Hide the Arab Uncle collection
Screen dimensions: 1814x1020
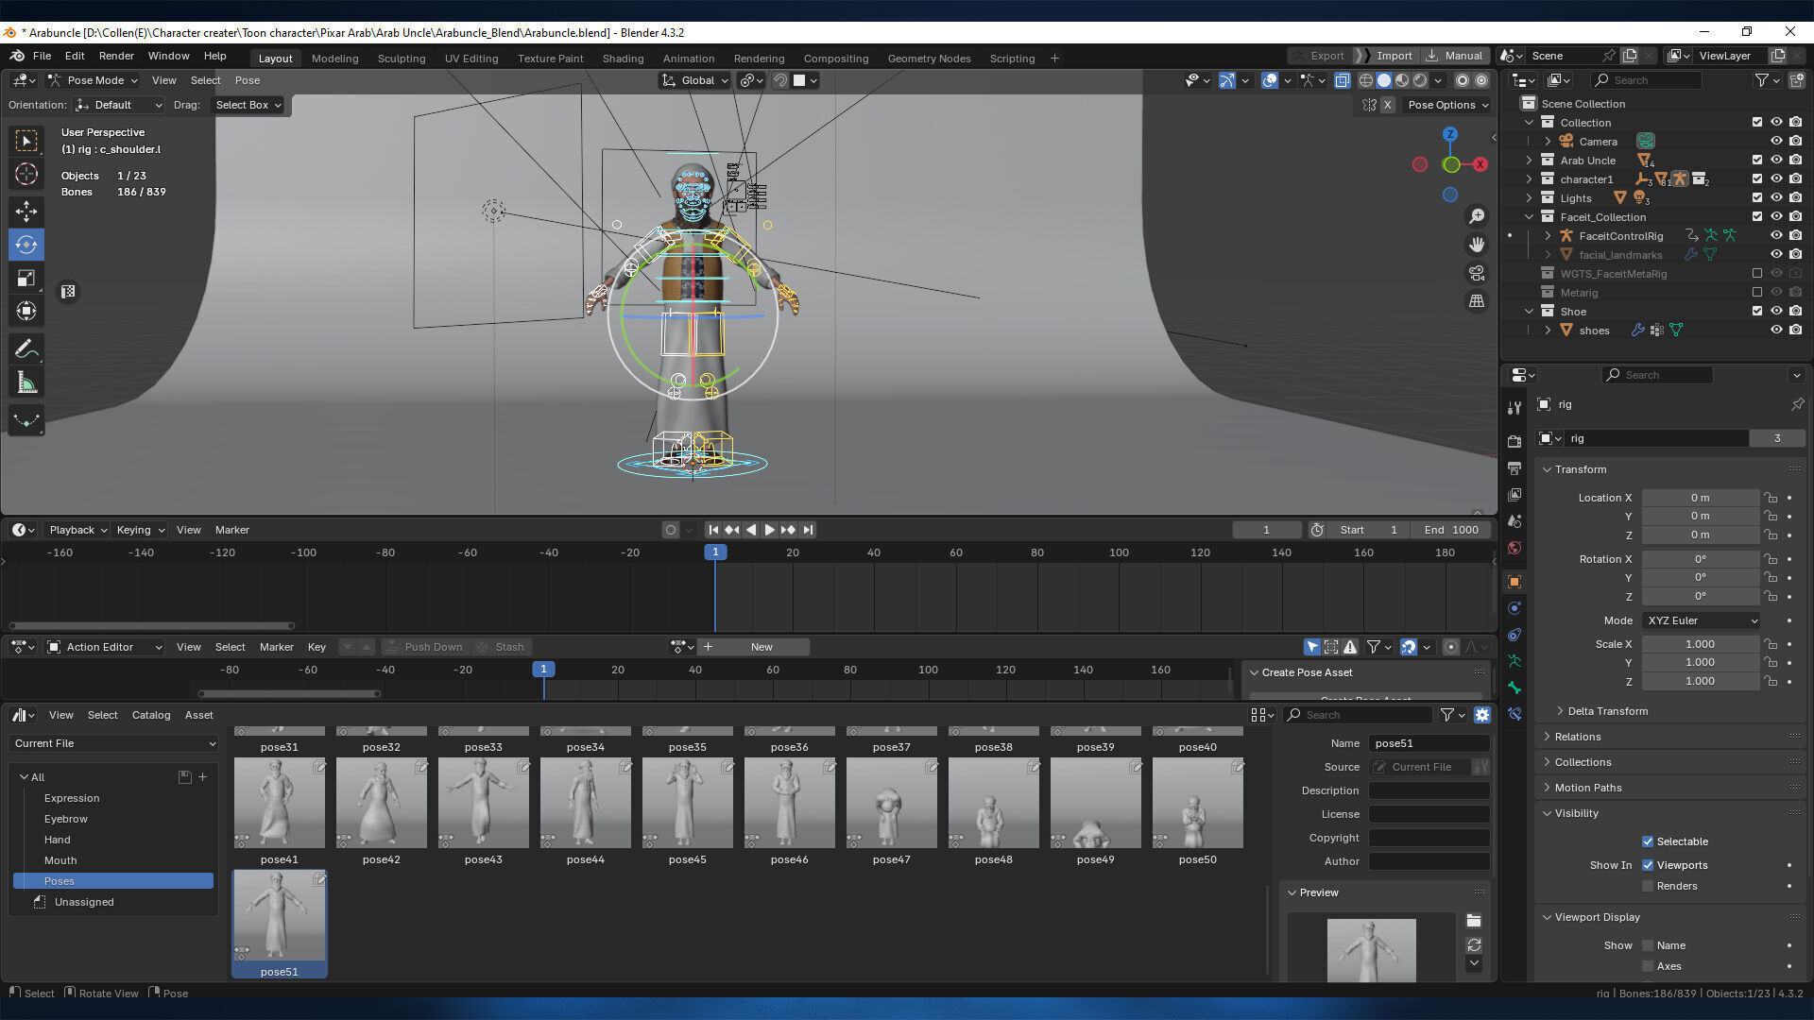click(1776, 161)
